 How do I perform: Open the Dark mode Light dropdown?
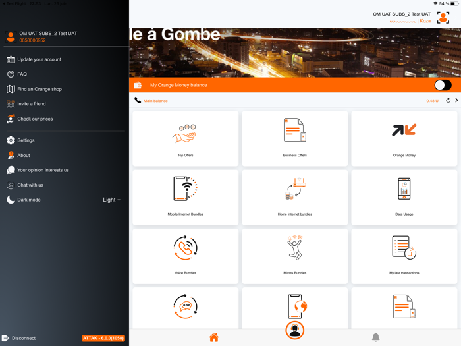111,200
